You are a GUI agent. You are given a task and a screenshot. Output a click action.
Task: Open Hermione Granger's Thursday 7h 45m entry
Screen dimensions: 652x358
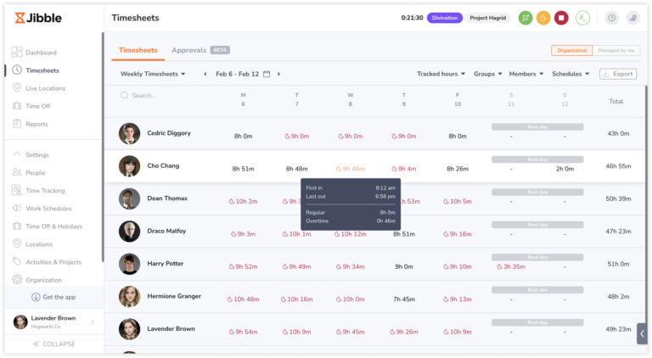click(x=404, y=299)
